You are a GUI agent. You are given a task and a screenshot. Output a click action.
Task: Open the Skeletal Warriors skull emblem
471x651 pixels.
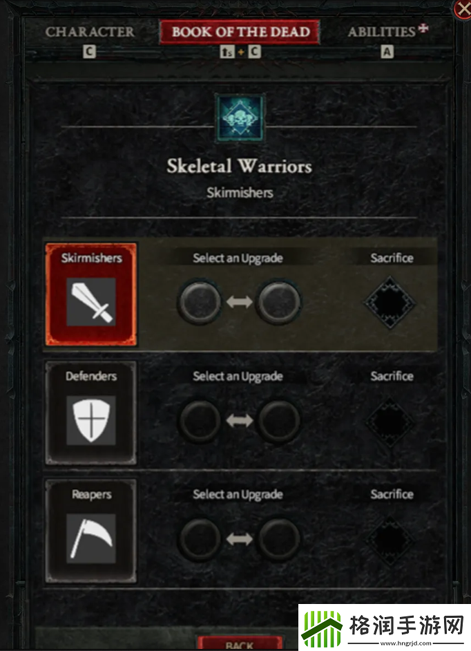pyautogui.click(x=240, y=118)
